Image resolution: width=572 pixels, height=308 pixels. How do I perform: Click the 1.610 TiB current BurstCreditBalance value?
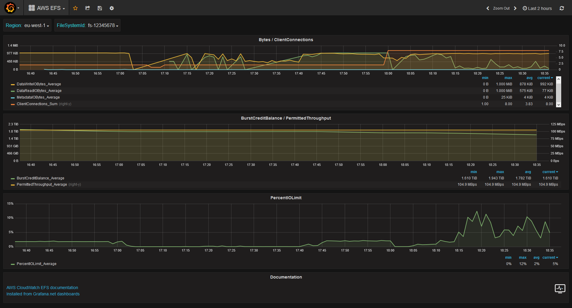click(550, 178)
